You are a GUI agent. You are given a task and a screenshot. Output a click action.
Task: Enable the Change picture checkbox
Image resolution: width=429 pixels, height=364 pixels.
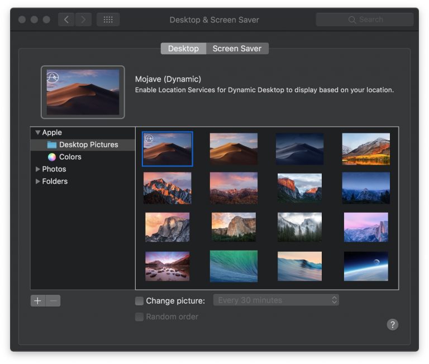tap(139, 301)
